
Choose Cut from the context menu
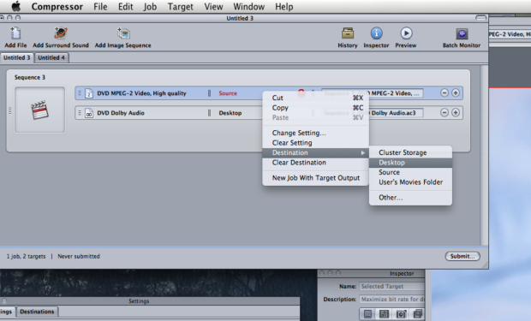click(315, 98)
